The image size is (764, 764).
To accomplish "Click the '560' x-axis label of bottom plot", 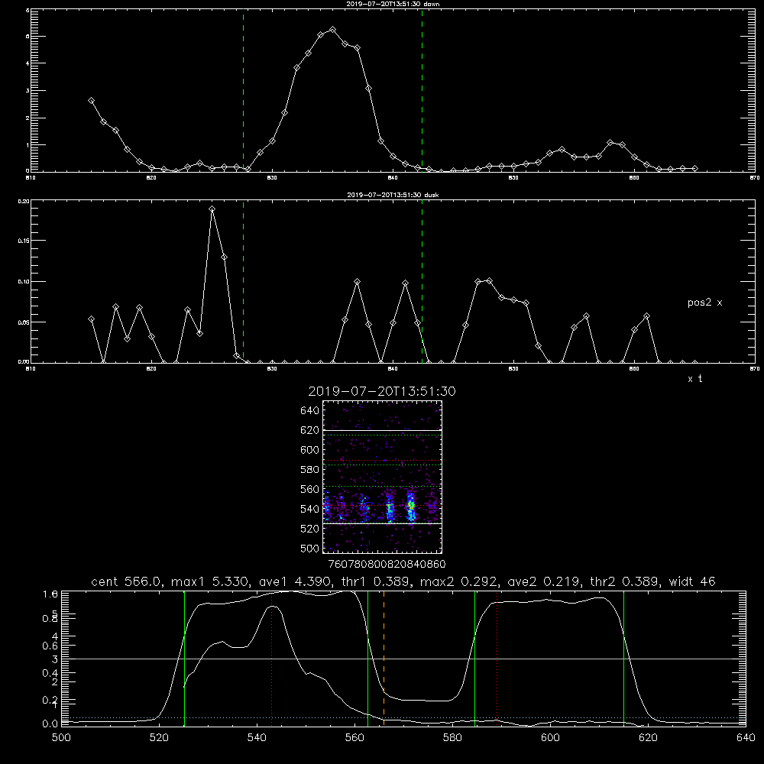I will click(354, 738).
